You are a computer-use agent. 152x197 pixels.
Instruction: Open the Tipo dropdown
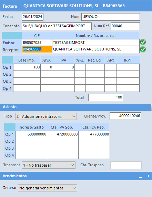(46, 116)
